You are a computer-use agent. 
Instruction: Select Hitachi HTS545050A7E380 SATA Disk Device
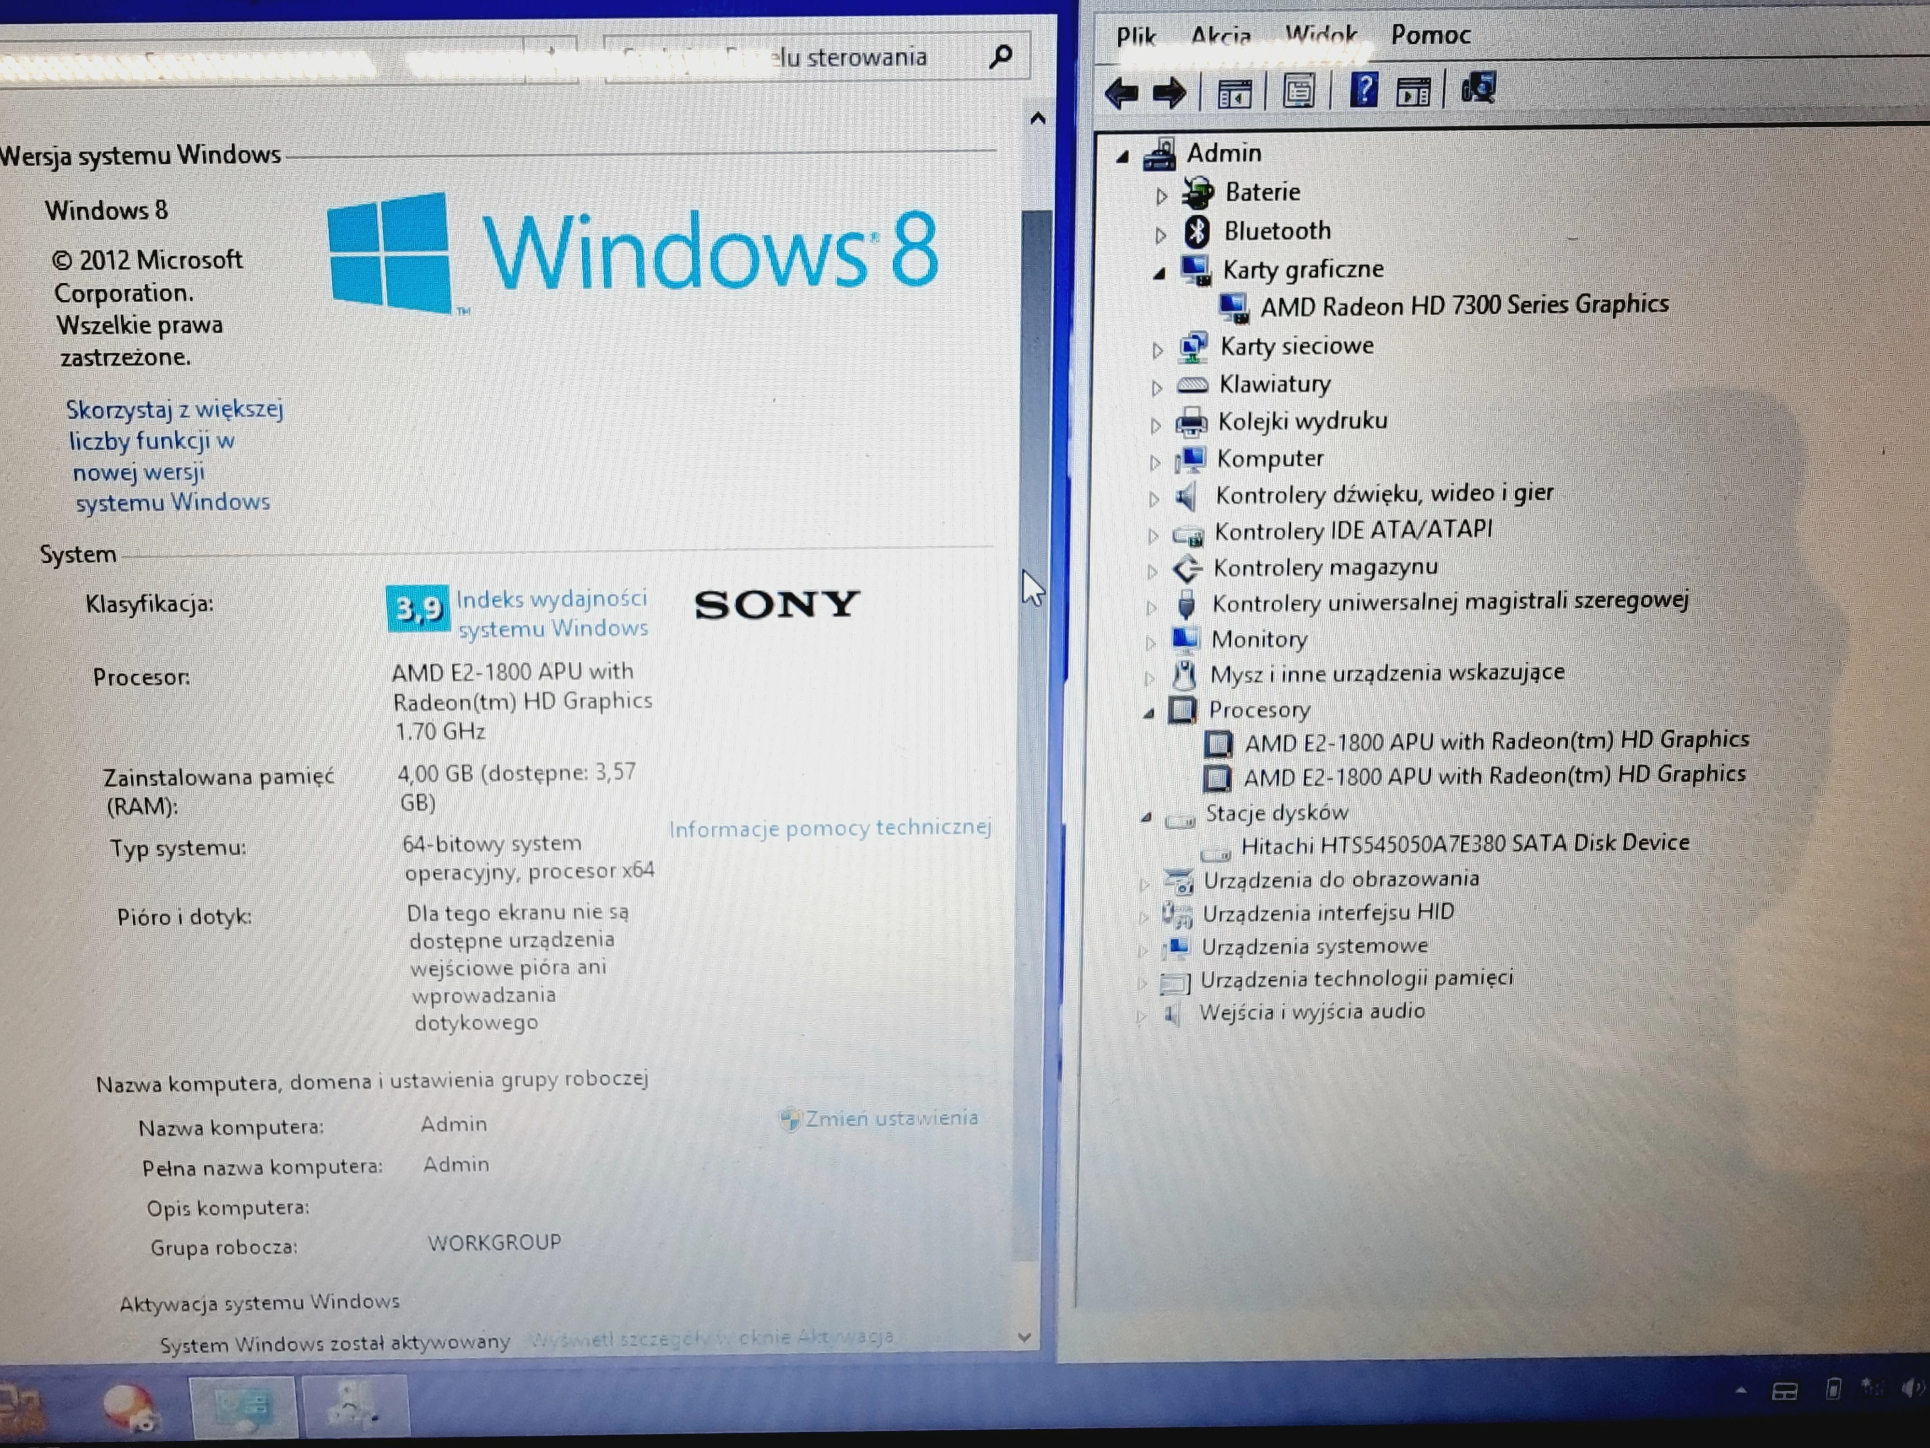pyautogui.click(x=1465, y=844)
